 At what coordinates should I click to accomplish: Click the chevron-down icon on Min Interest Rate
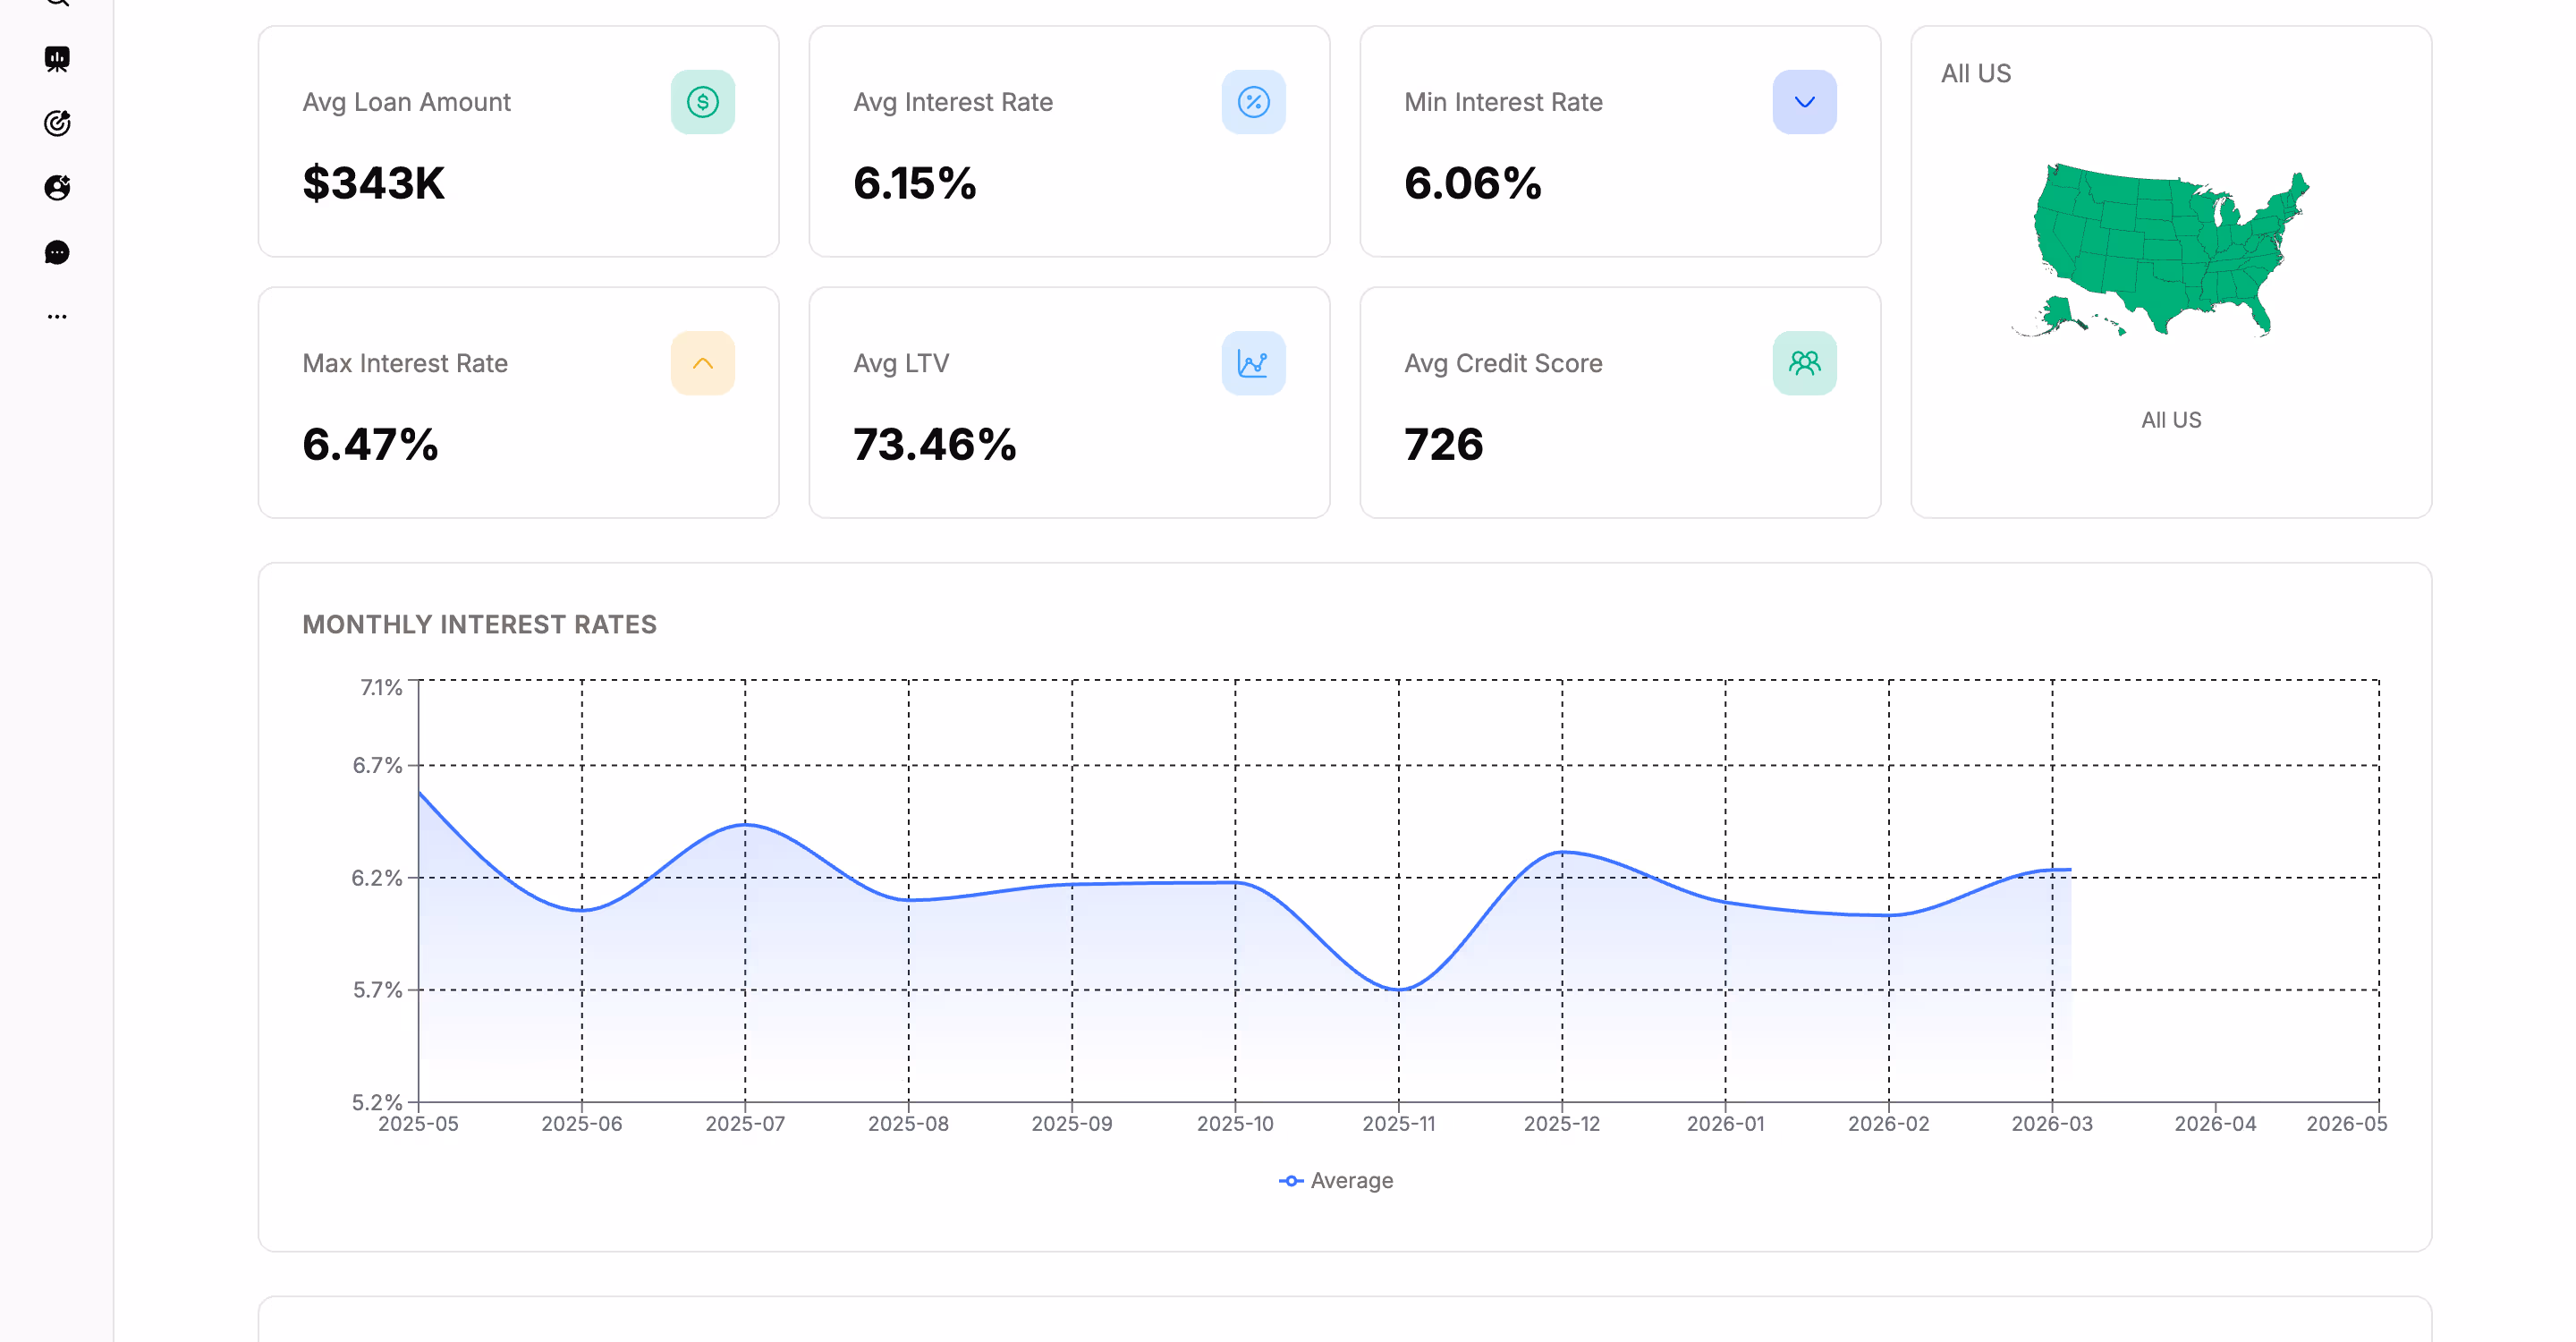(1804, 102)
